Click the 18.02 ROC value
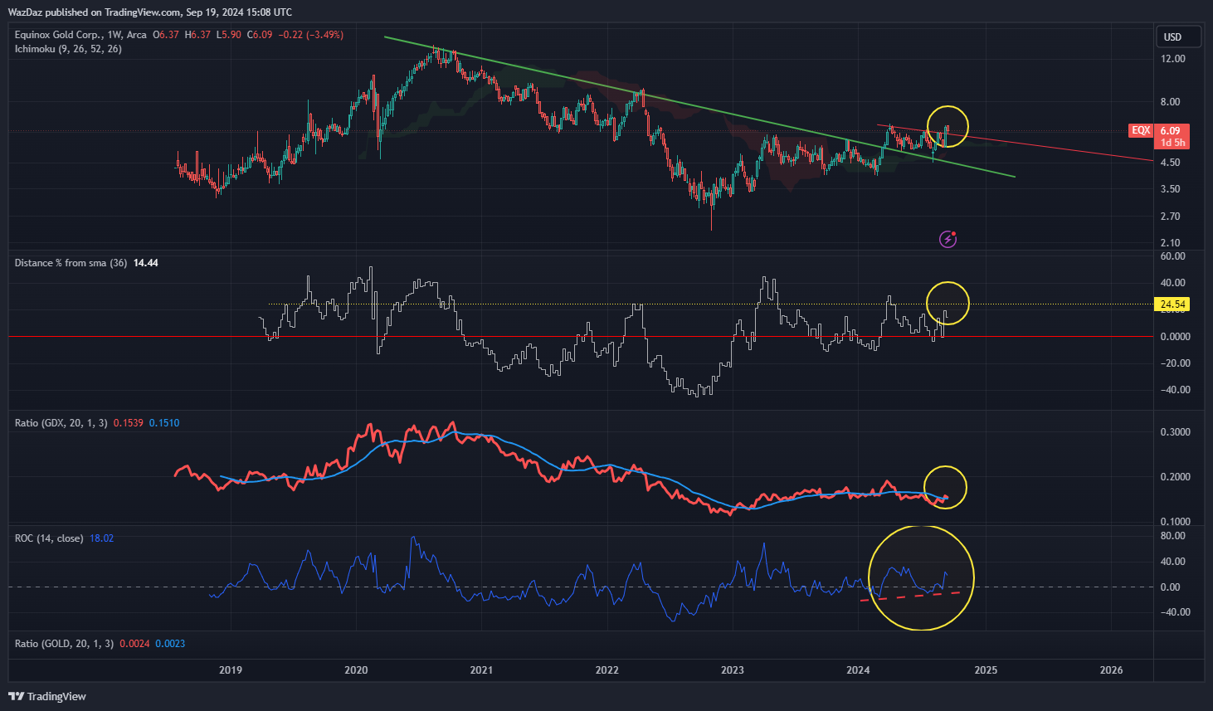This screenshot has height=711, width=1213. tap(101, 538)
